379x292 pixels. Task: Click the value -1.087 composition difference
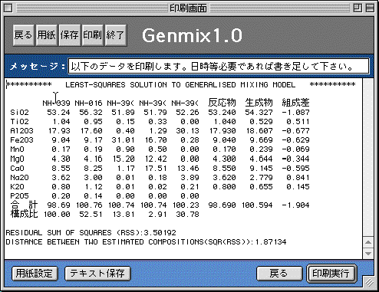tap(295, 113)
